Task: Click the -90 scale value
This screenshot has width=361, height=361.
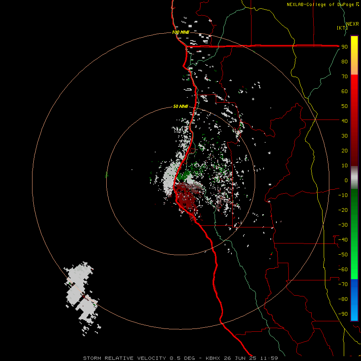Action: click(343, 314)
